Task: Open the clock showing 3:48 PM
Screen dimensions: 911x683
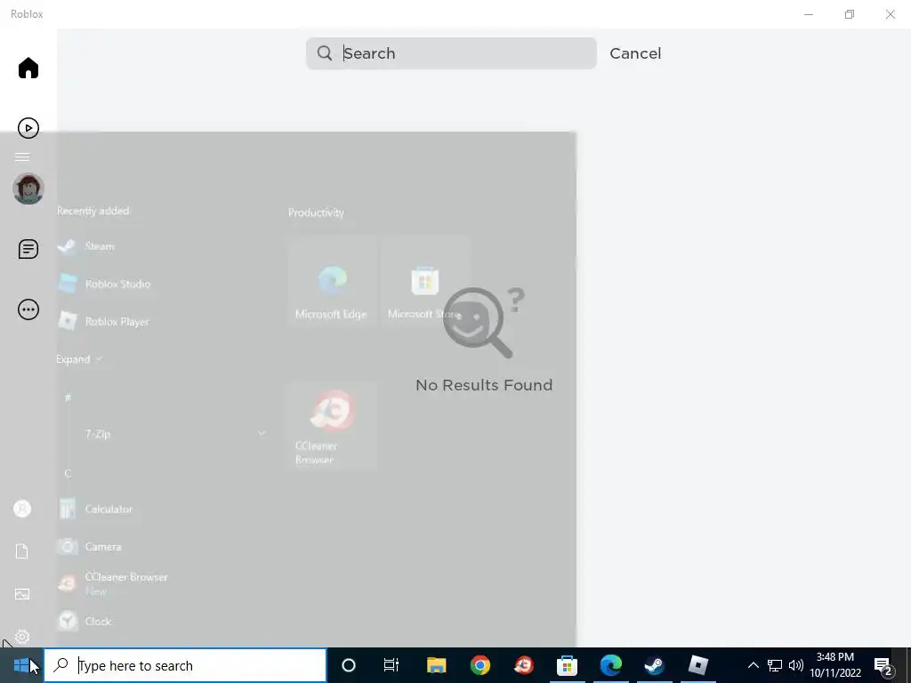Action: coord(835,665)
